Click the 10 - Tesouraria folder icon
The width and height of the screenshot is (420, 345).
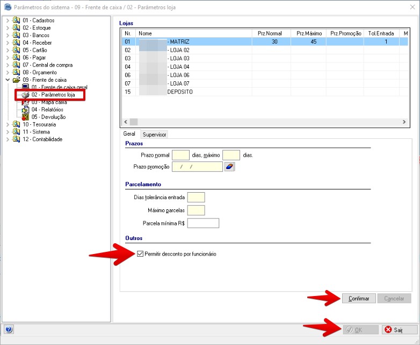[x=16, y=124]
